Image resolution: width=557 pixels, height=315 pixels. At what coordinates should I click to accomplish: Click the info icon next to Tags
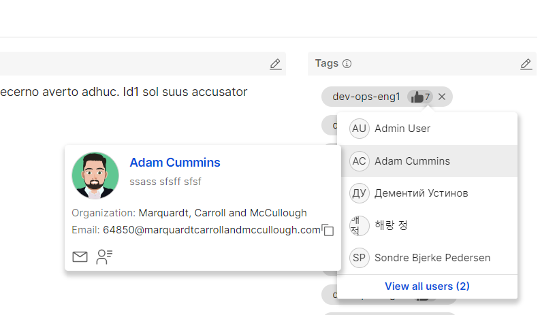tap(347, 64)
